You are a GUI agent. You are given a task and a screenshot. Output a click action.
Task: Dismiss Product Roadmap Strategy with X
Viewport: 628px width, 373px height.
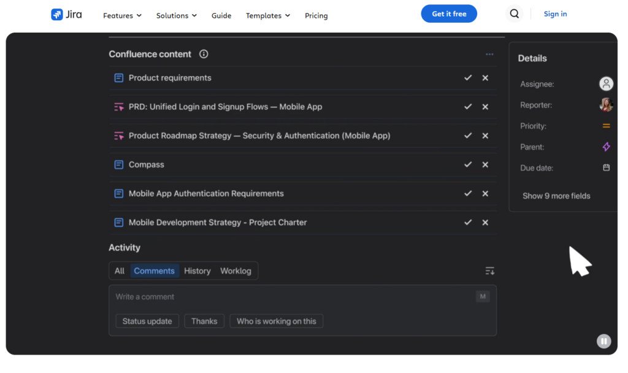pyautogui.click(x=485, y=136)
